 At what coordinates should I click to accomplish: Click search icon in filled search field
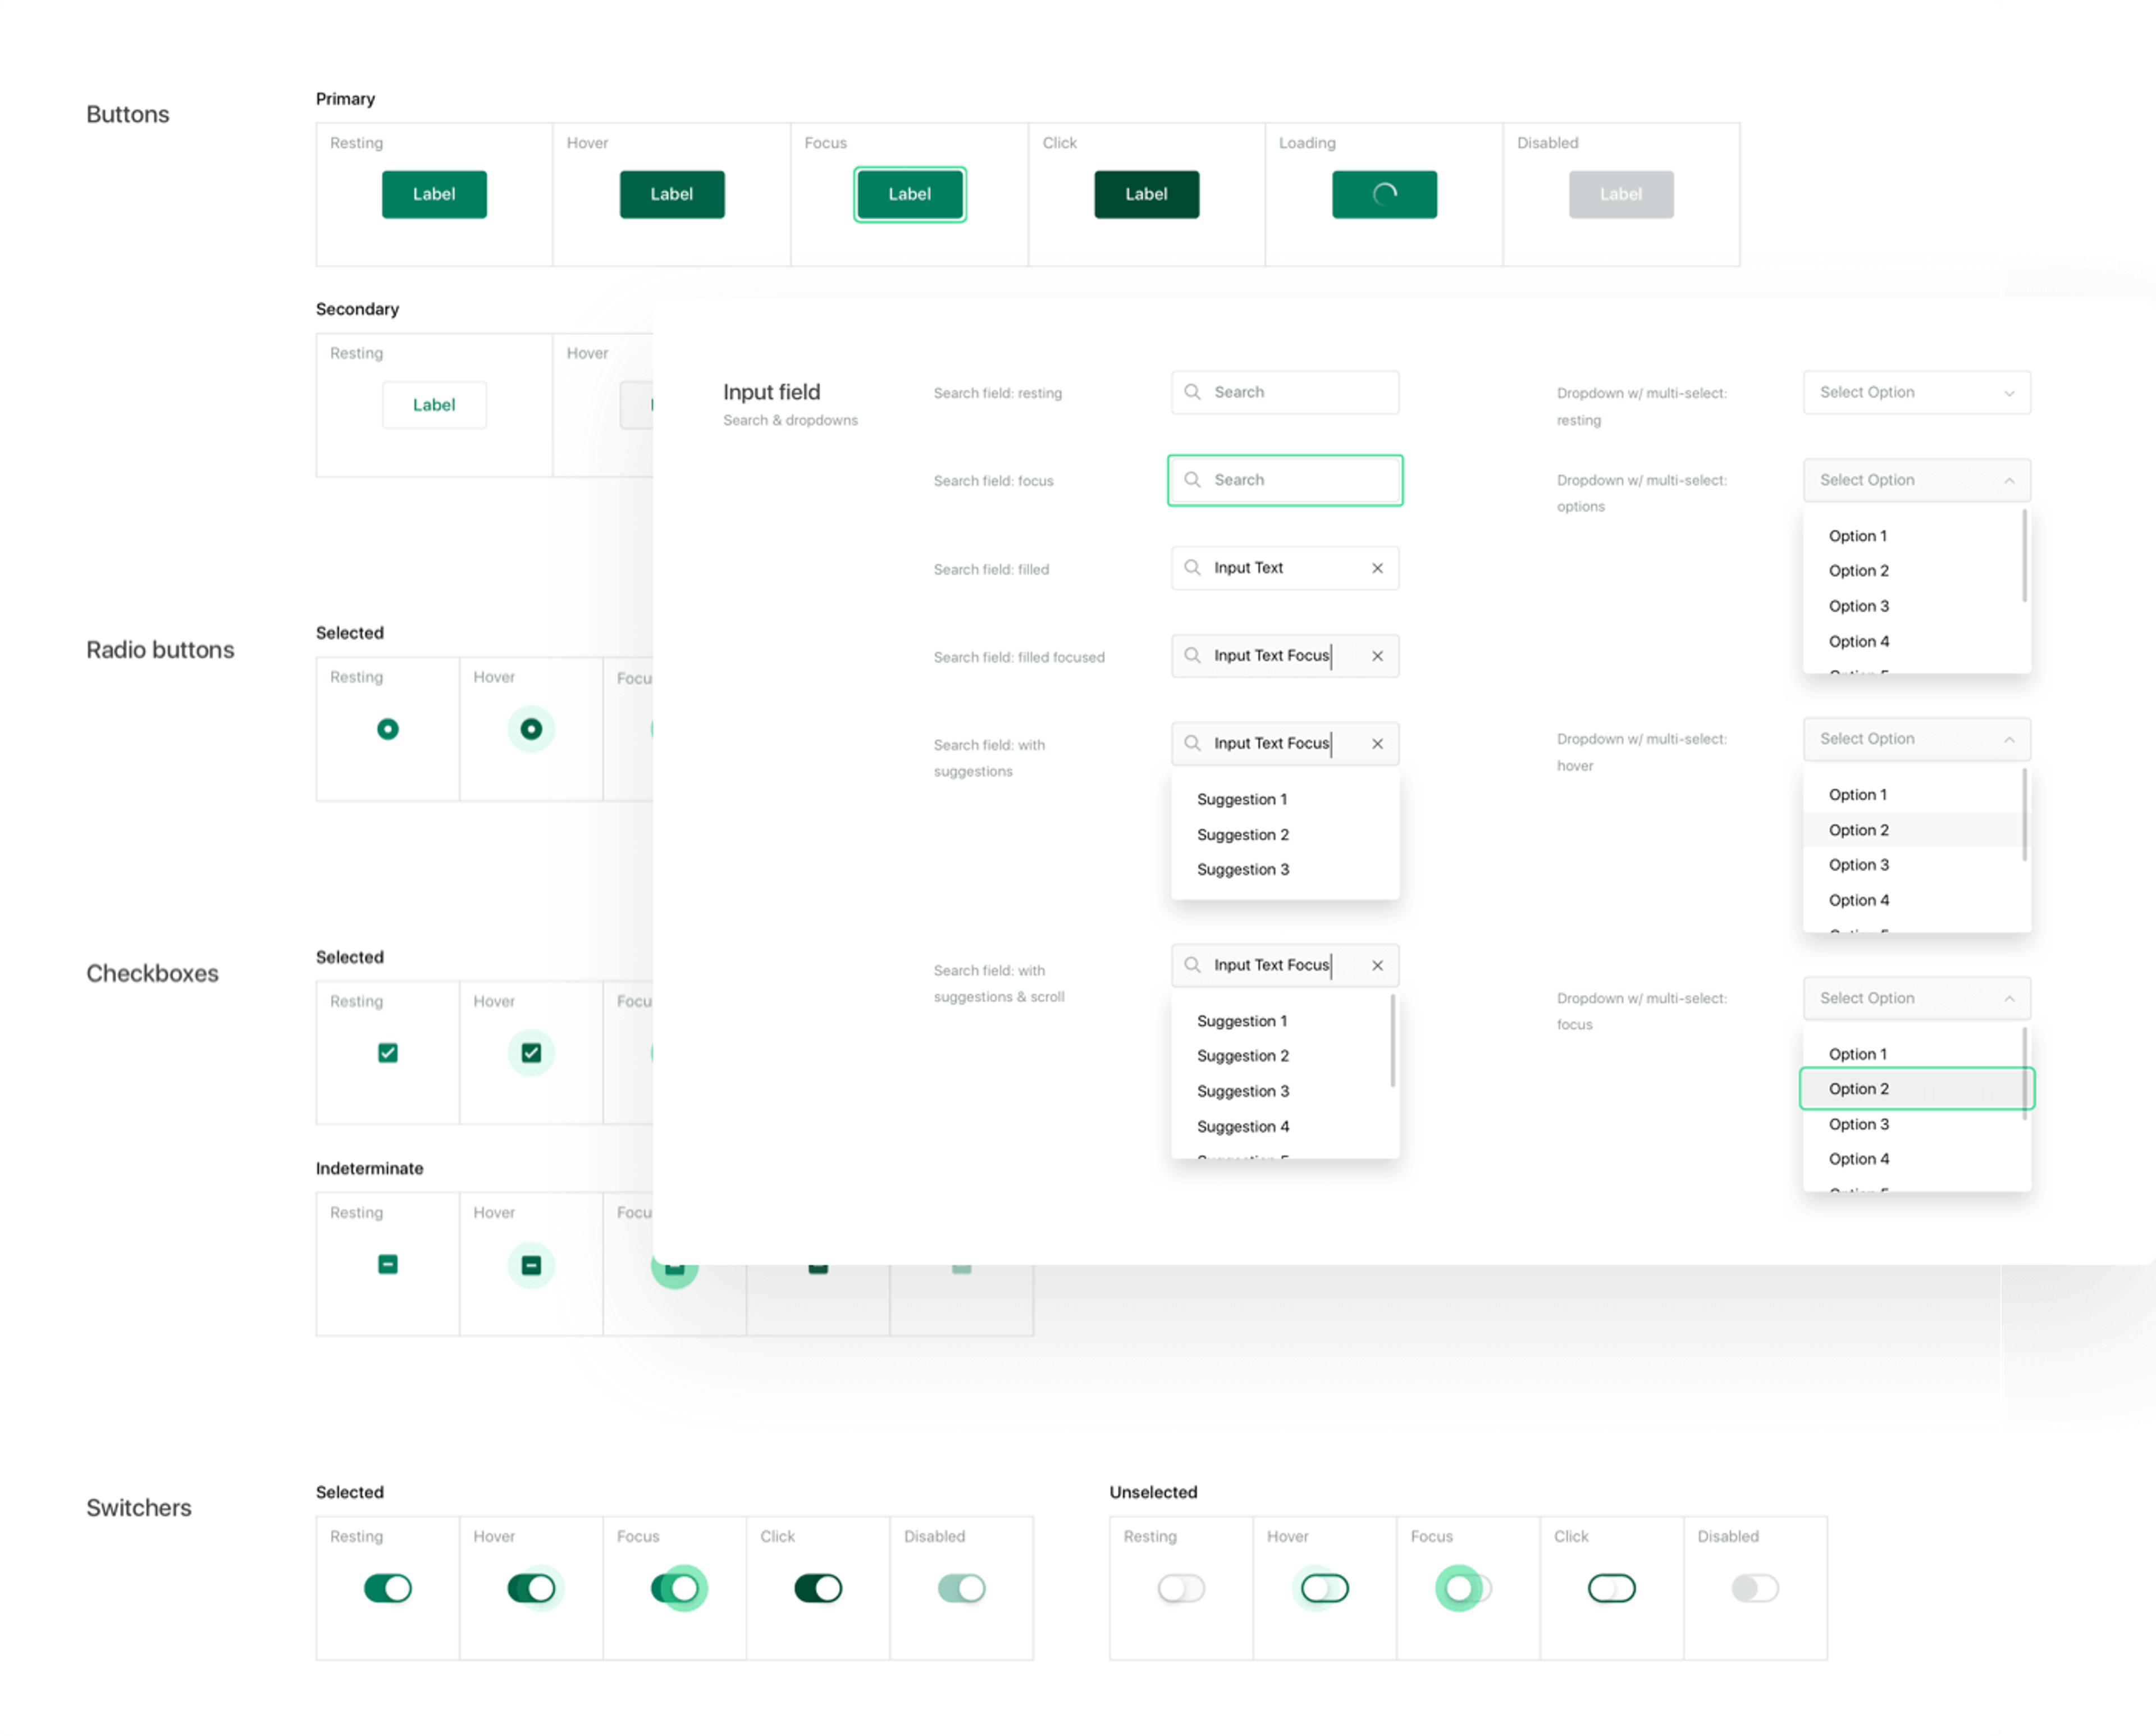(1192, 568)
